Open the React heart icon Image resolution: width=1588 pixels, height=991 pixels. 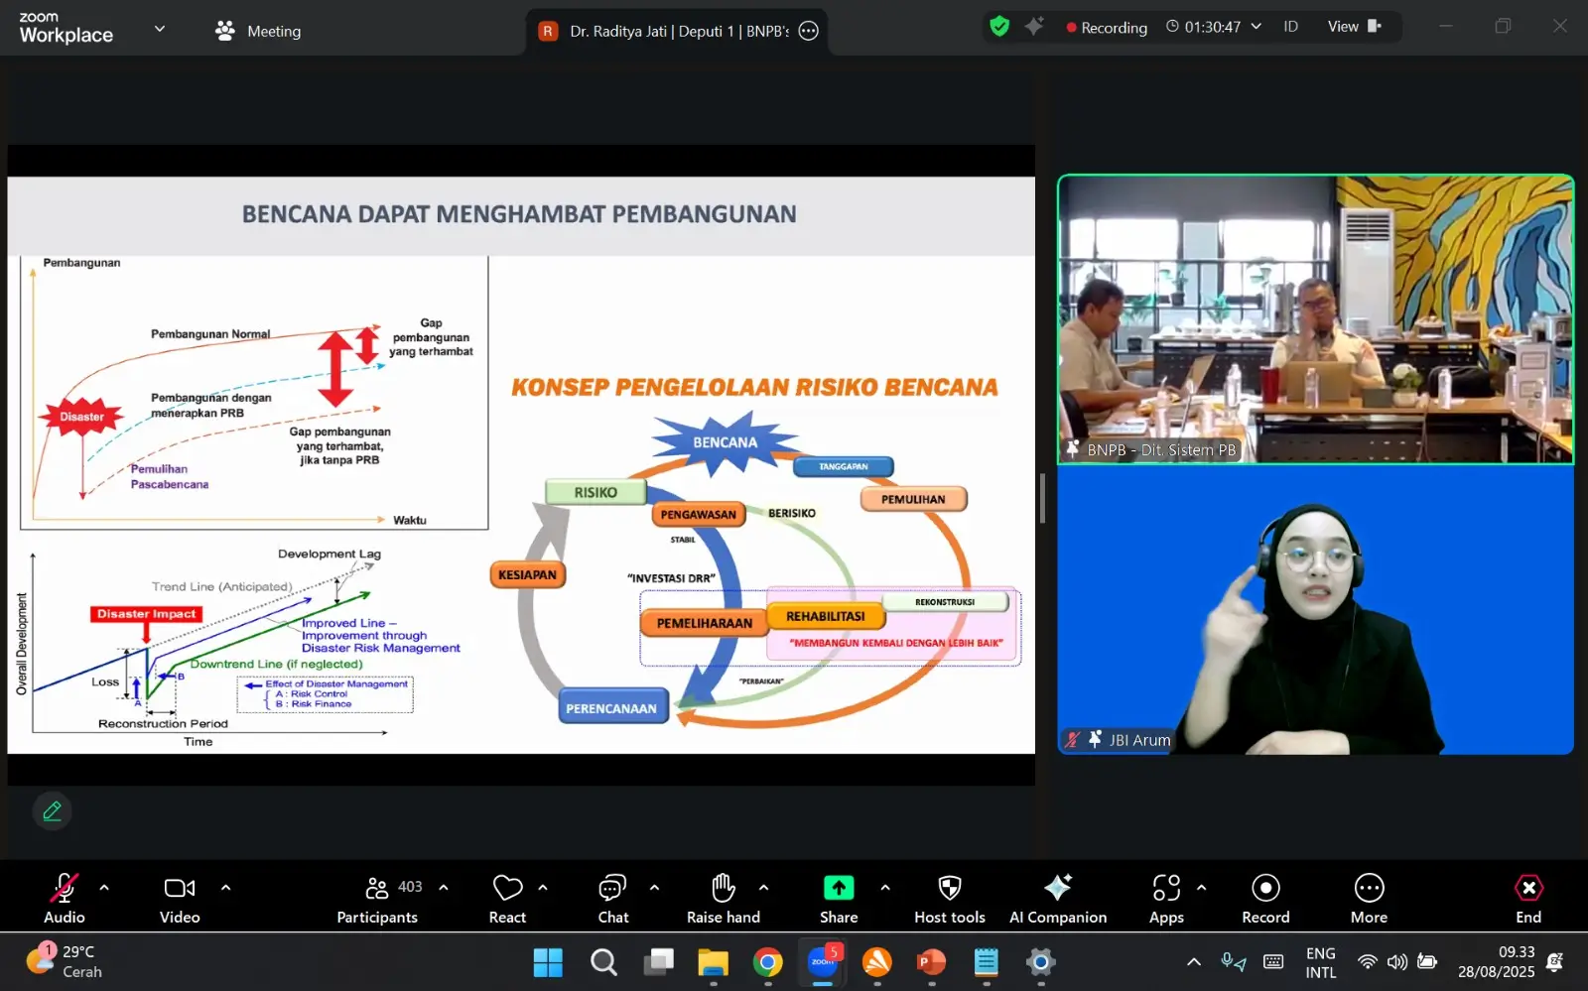(507, 898)
